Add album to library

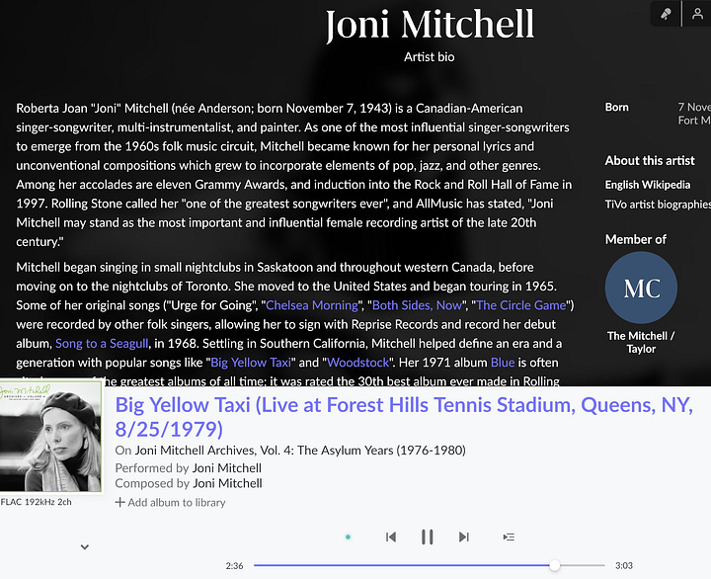[170, 502]
